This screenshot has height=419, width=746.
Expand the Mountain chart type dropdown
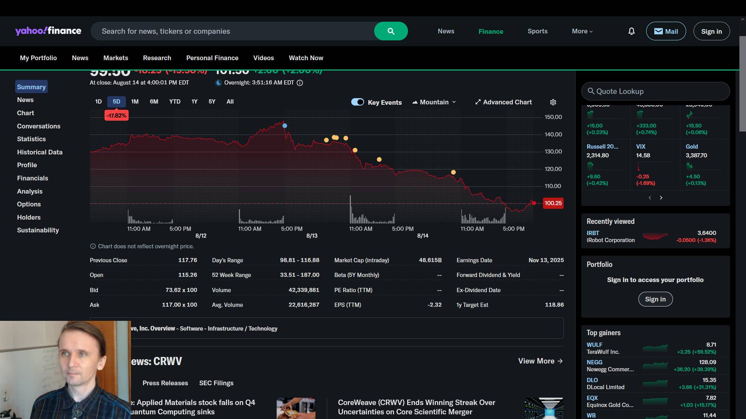tap(434, 102)
